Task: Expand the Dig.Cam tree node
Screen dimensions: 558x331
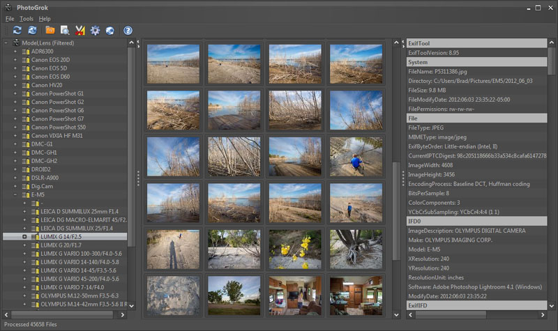Action: click(15, 186)
